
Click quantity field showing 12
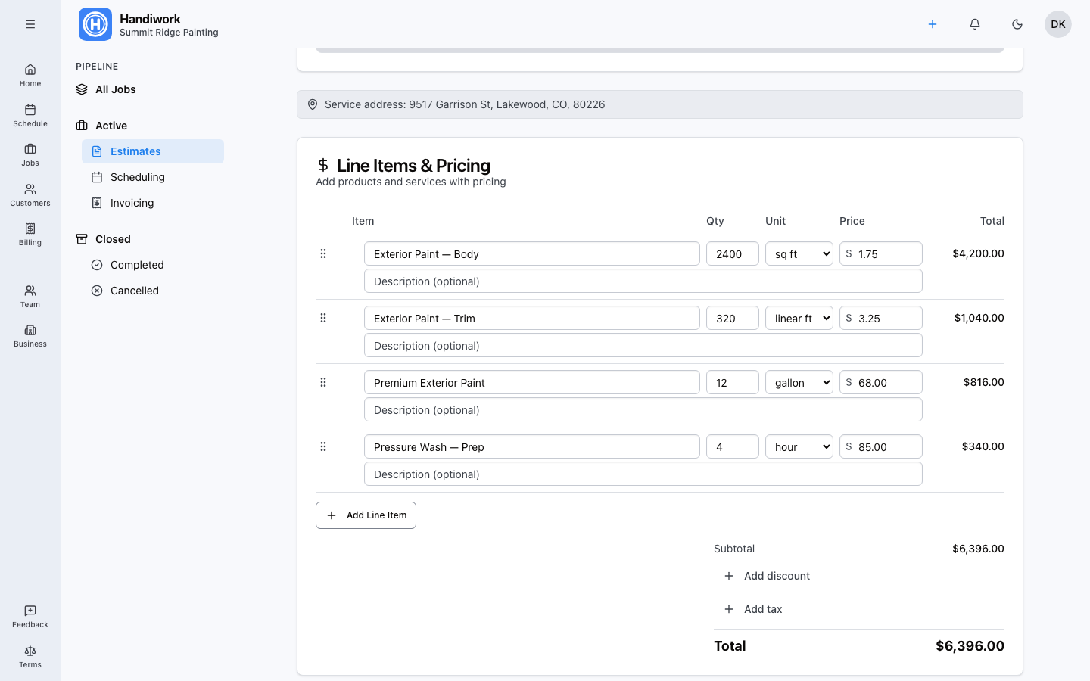pyautogui.click(x=733, y=382)
